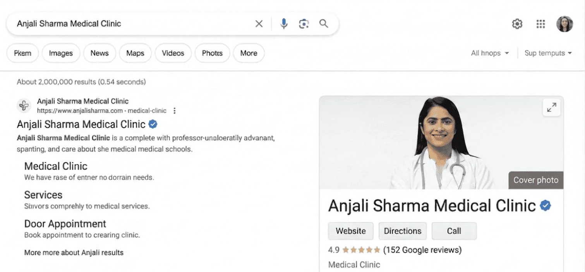This screenshot has width=585, height=272.
Task: Open settings with the gear icon
Action: click(517, 24)
